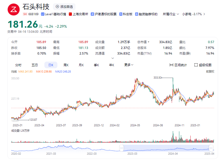The height and width of the screenshot is (161, 219).
Task: Expand more quote details with the chevron
Action: point(112,58)
